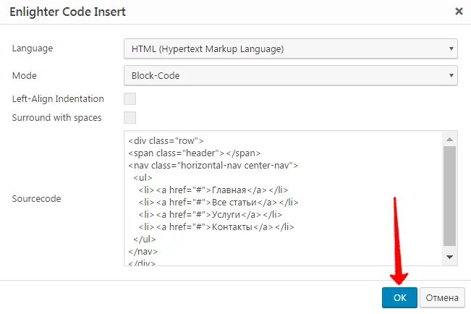Click the Sourcecode field label
This screenshot has height=314, width=471.
click(36, 198)
